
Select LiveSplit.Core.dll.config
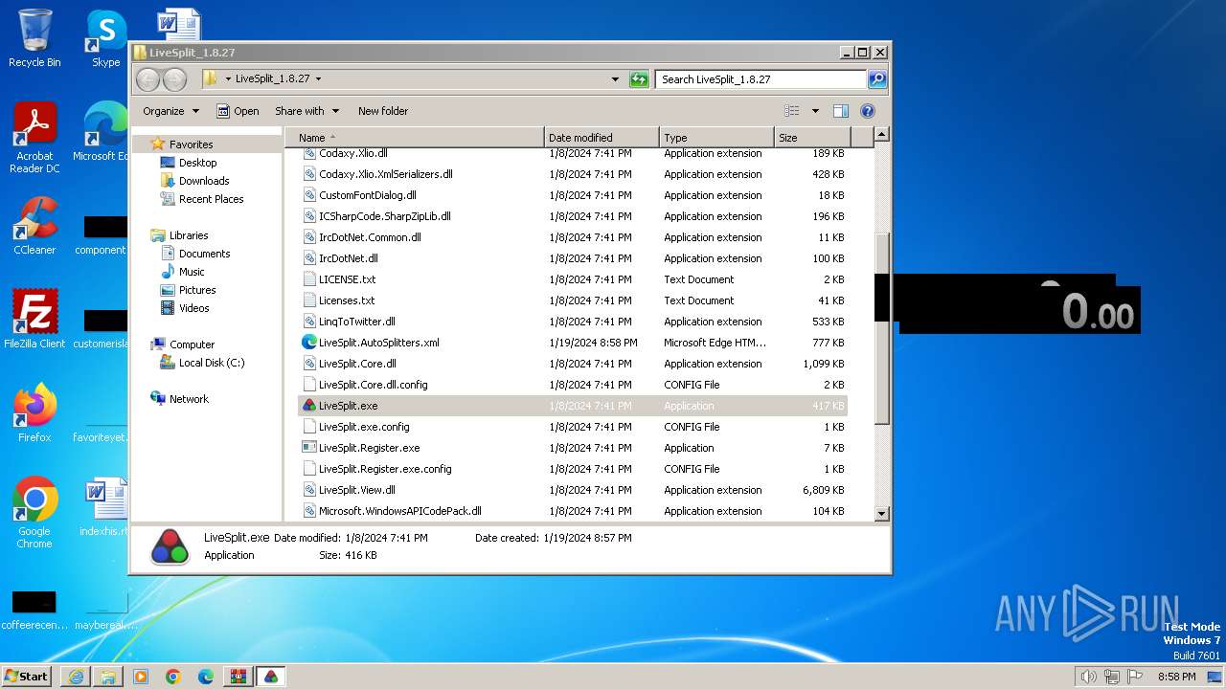click(573, 385)
